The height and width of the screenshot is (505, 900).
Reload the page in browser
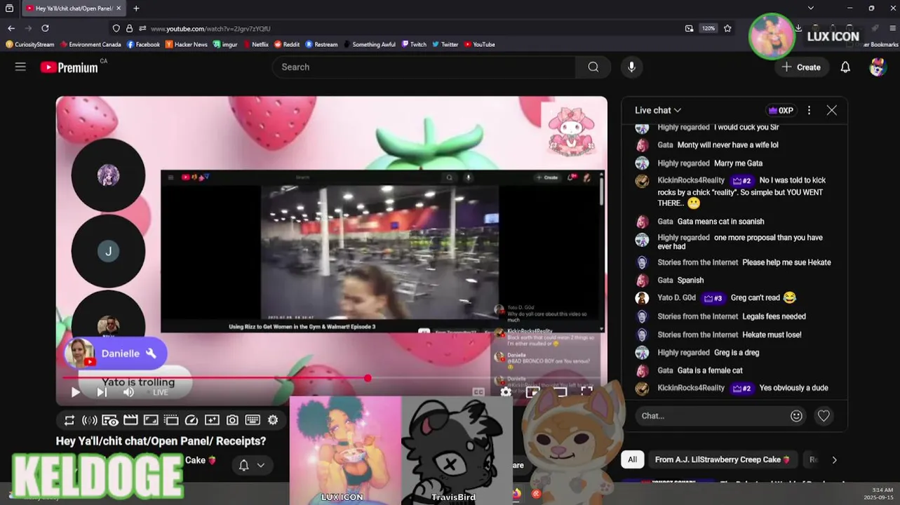(x=45, y=28)
